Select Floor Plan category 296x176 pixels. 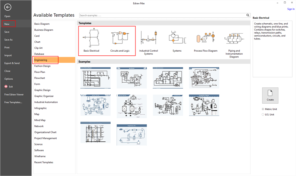(x=40, y=72)
